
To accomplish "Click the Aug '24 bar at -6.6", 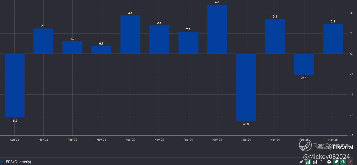I will (x=246, y=87).
